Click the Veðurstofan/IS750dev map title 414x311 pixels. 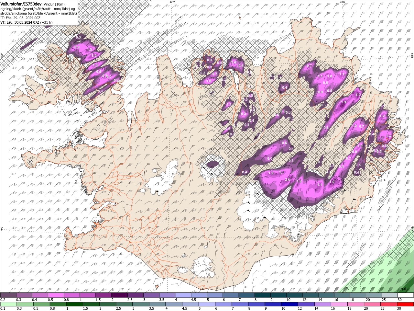coord(21,4)
